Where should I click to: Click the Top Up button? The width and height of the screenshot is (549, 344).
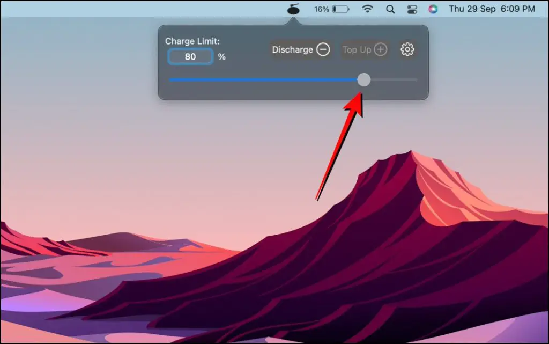coord(365,49)
